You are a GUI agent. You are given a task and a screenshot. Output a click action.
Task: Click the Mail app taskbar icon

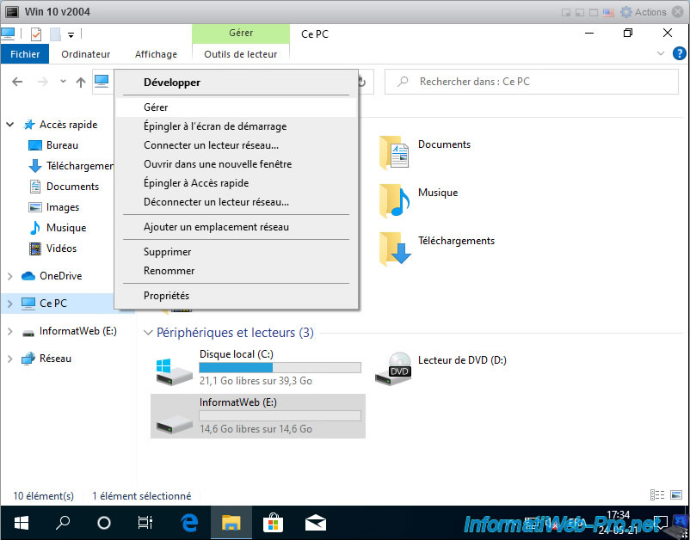point(315,522)
